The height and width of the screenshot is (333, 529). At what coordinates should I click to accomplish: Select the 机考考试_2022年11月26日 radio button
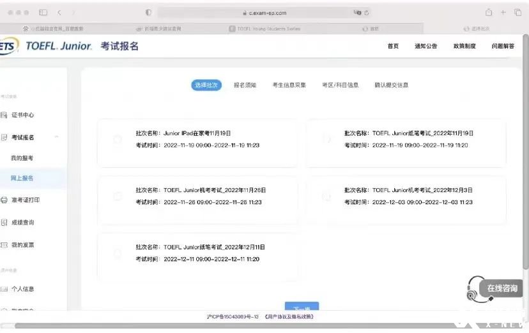[x=118, y=196]
